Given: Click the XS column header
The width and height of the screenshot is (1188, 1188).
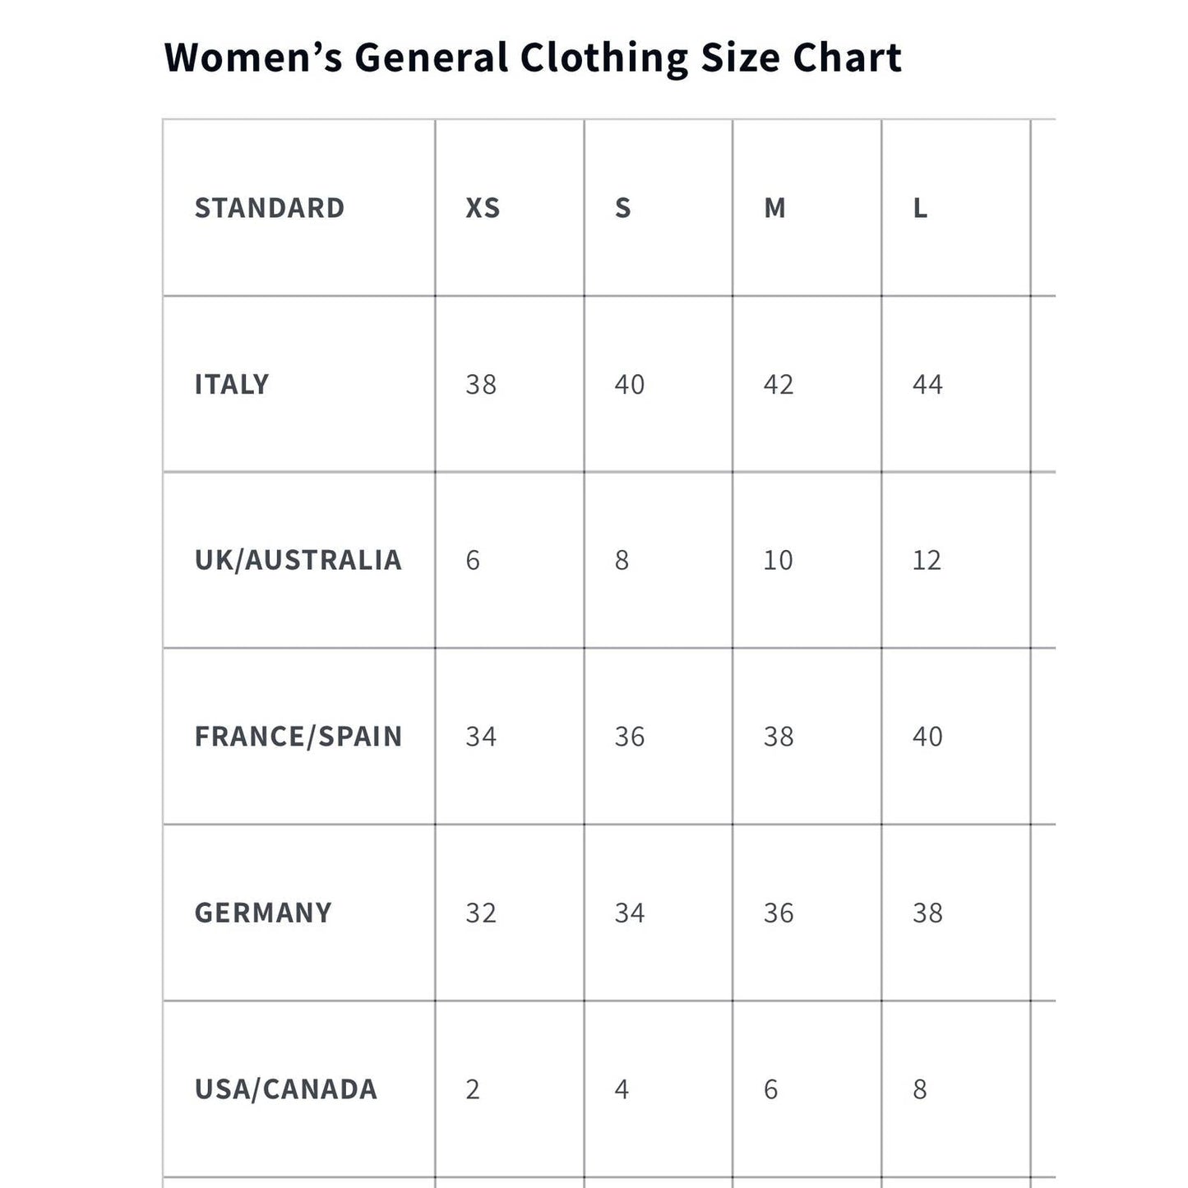Looking at the screenshot, I should click(x=483, y=208).
